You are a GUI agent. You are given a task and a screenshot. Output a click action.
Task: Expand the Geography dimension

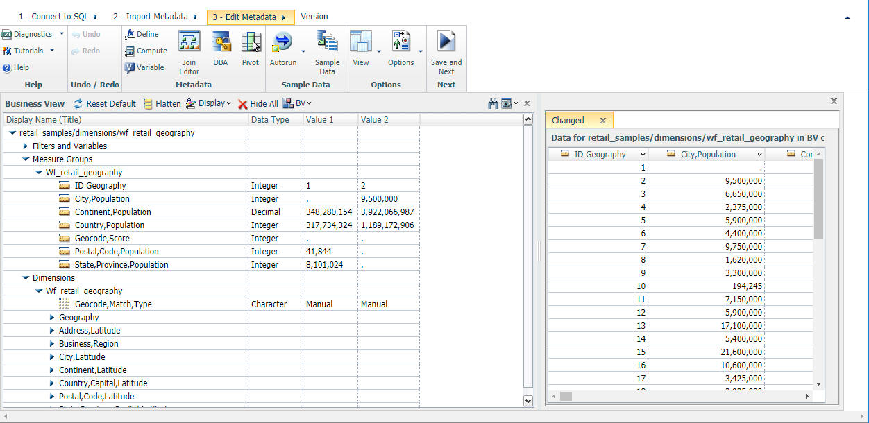(x=52, y=318)
